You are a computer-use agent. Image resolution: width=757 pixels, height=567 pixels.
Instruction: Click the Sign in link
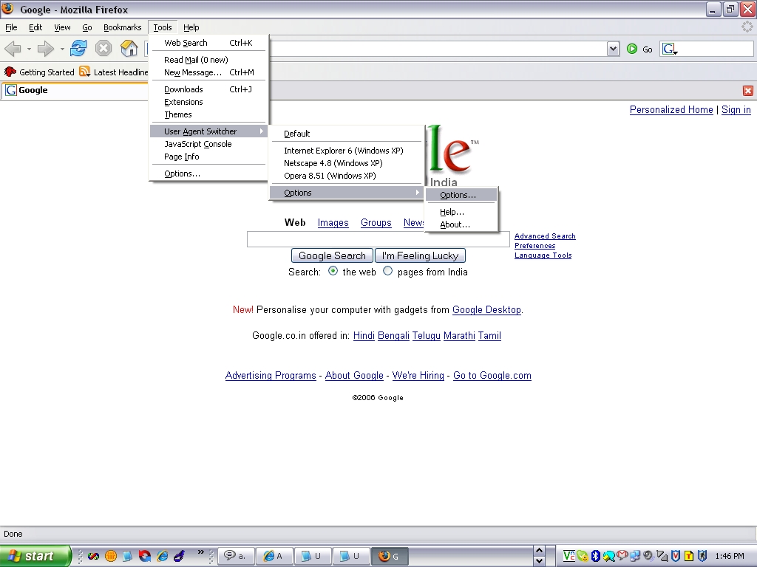[x=736, y=109]
